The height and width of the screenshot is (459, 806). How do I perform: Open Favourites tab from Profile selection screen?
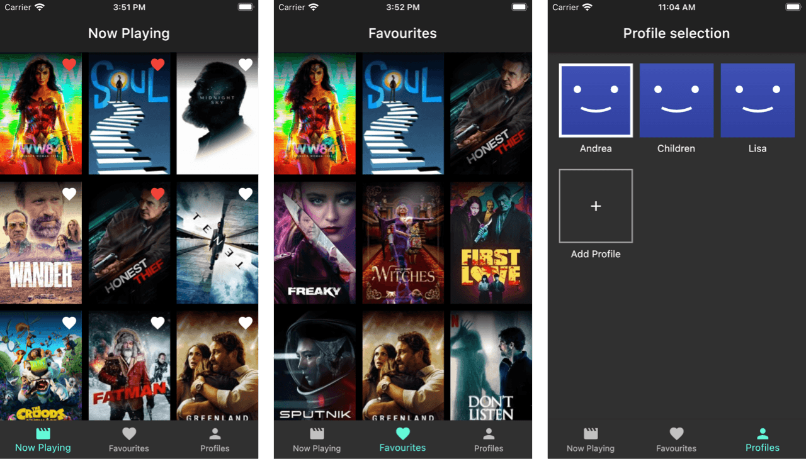tap(676, 440)
